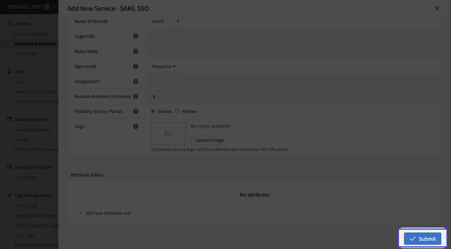Image resolution: width=451 pixels, height=249 pixels.
Task: Click the Login URL help icon
Action: tap(136, 36)
